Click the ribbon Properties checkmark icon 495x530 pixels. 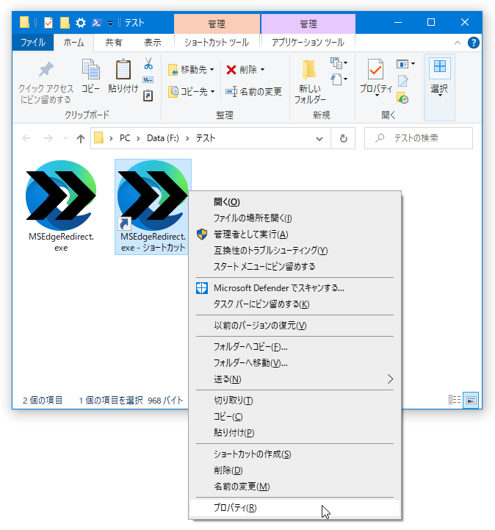pyautogui.click(x=375, y=69)
